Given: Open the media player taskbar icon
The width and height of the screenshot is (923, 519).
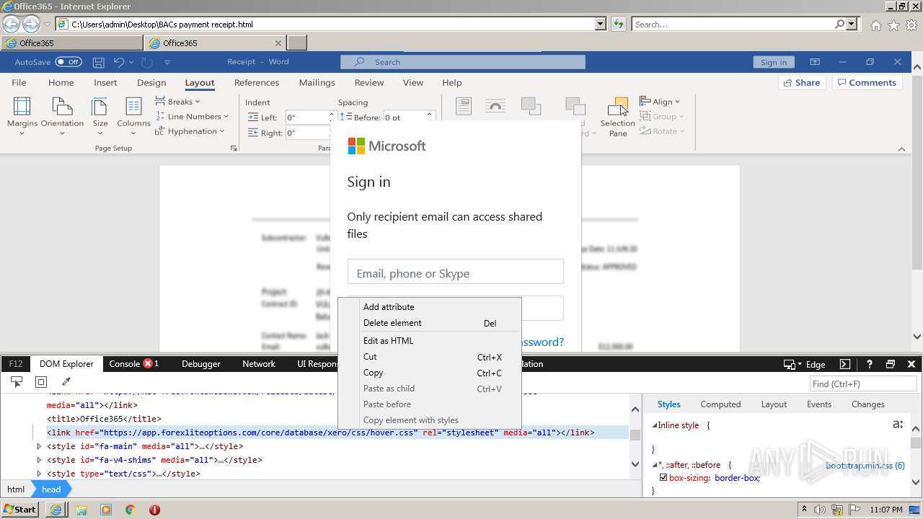Looking at the screenshot, I should click(106, 510).
